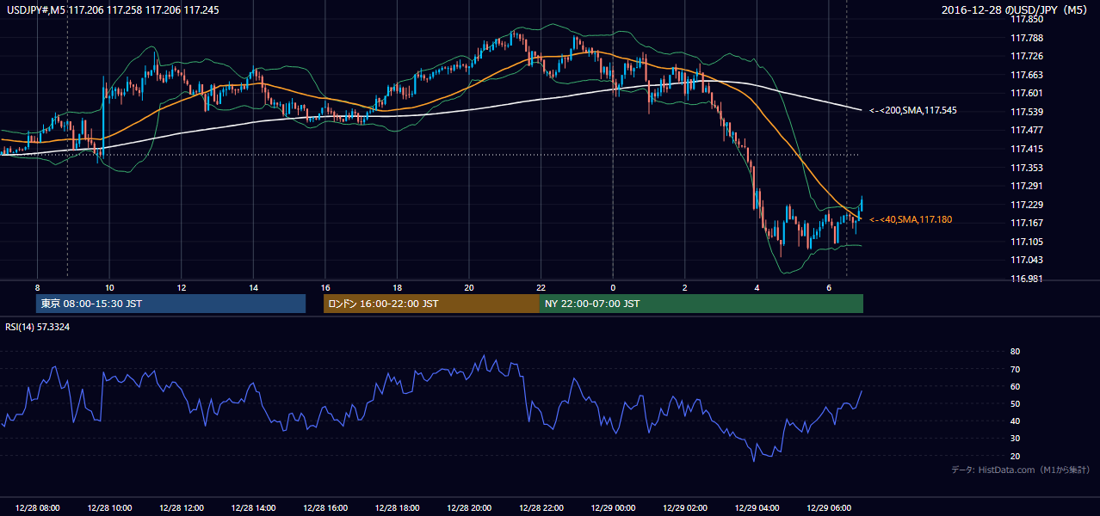
Task: Click the 12/29 04:00 bottom time label
Action: [x=757, y=508]
